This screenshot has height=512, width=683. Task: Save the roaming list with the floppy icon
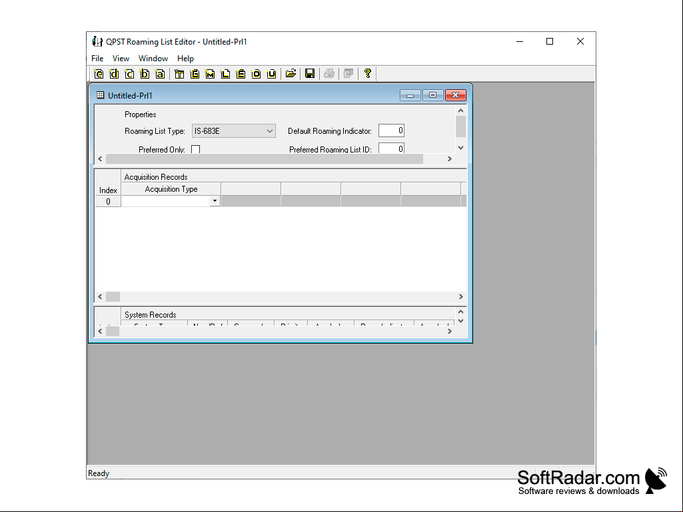point(310,74)
